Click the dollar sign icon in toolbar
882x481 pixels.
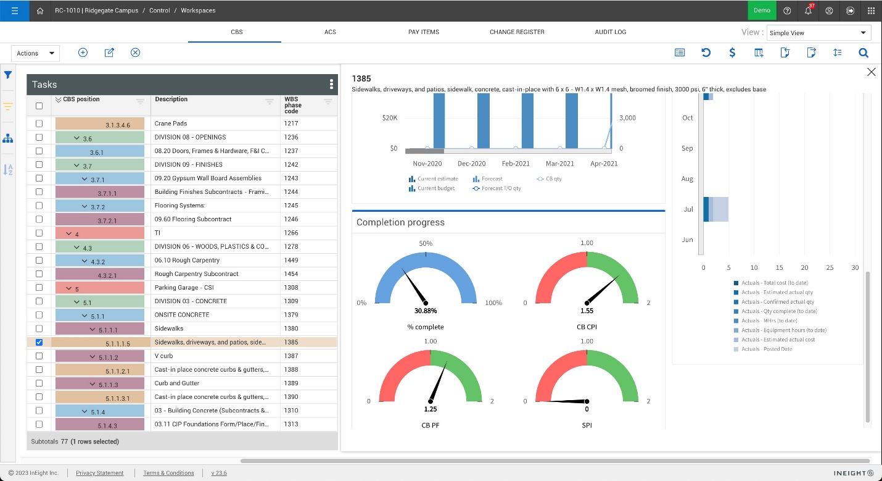pos(732,52)
